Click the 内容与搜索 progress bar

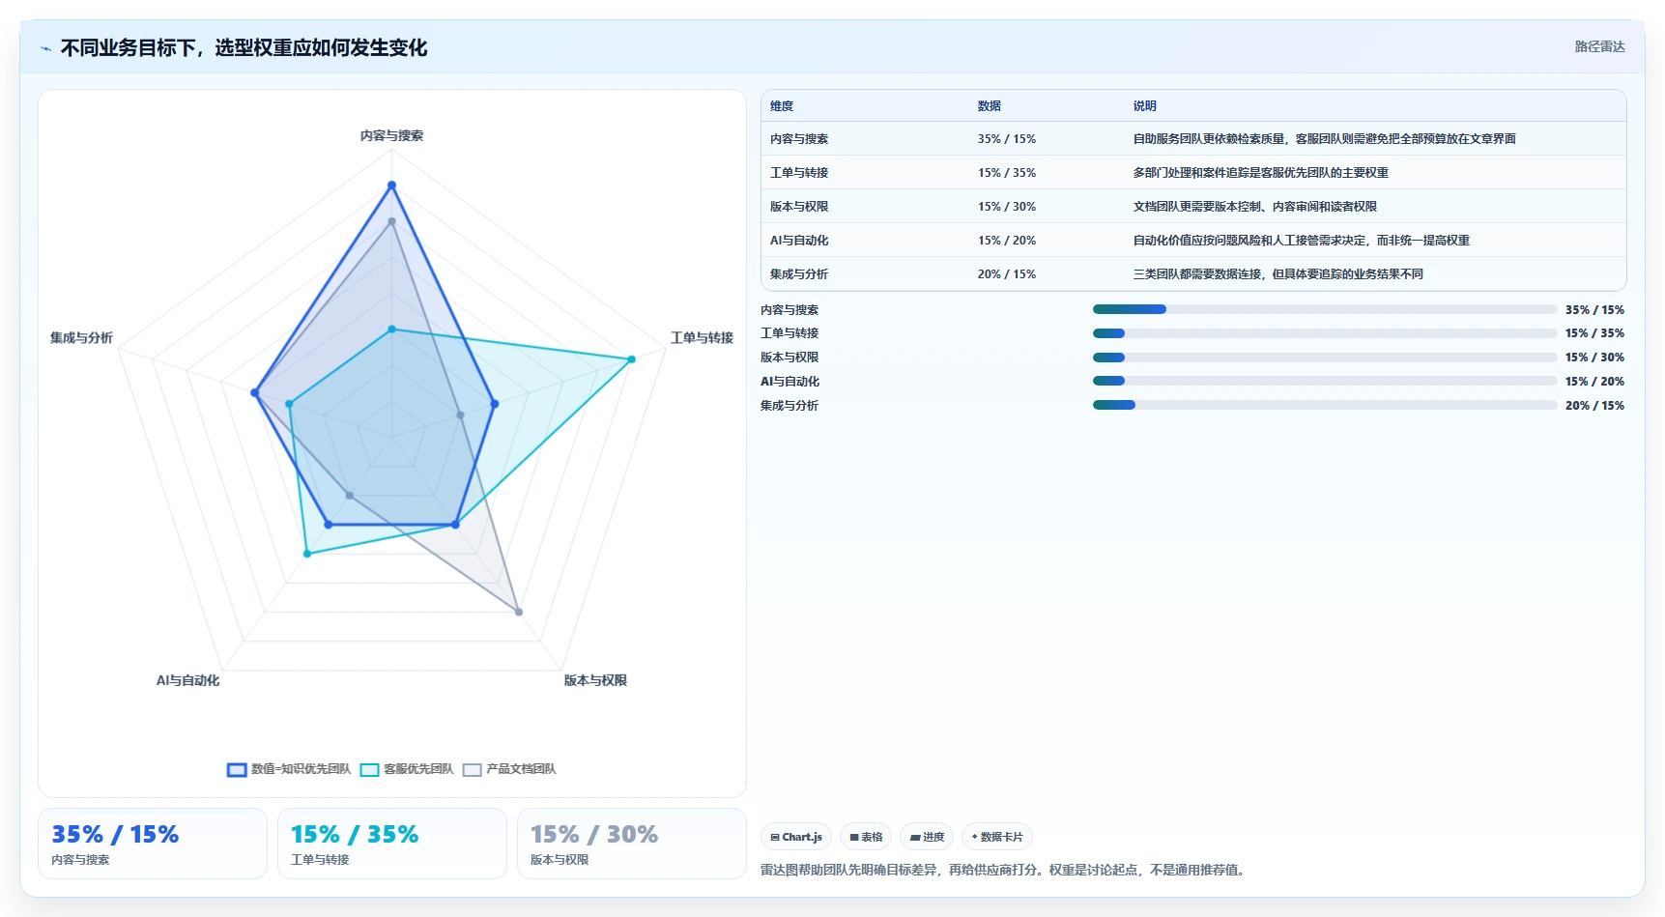click(x=1325, y=309)
